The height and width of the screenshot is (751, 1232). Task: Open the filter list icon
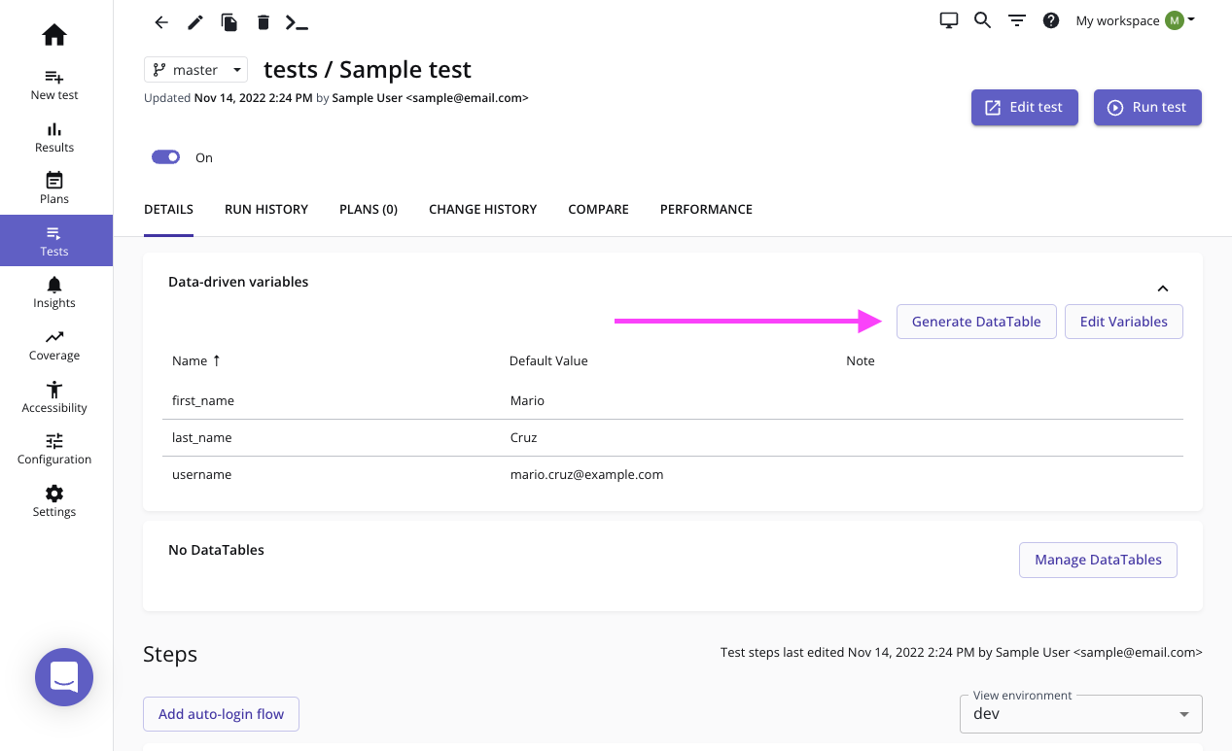(x=1017, y=20)
